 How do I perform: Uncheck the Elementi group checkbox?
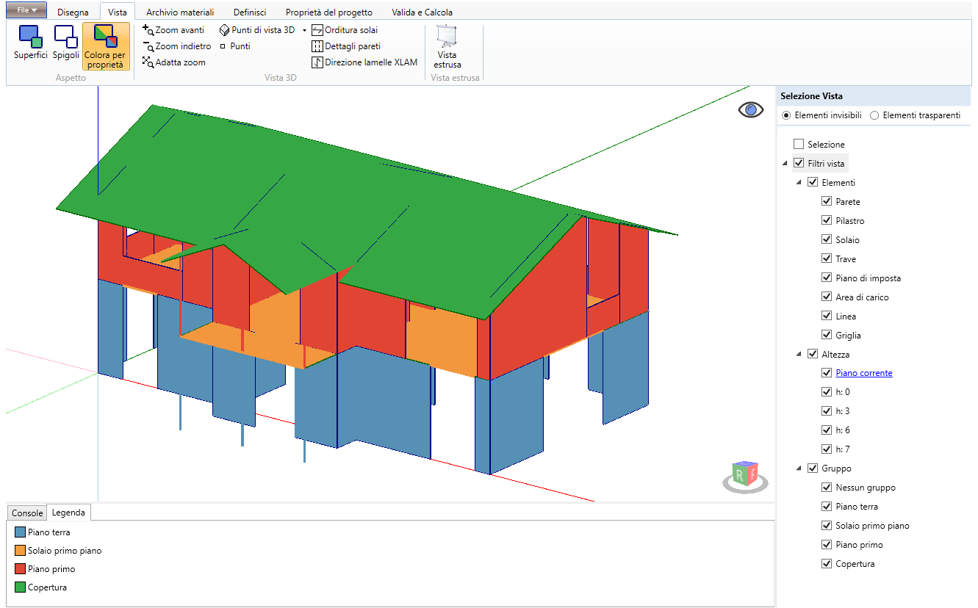point(813,182)
